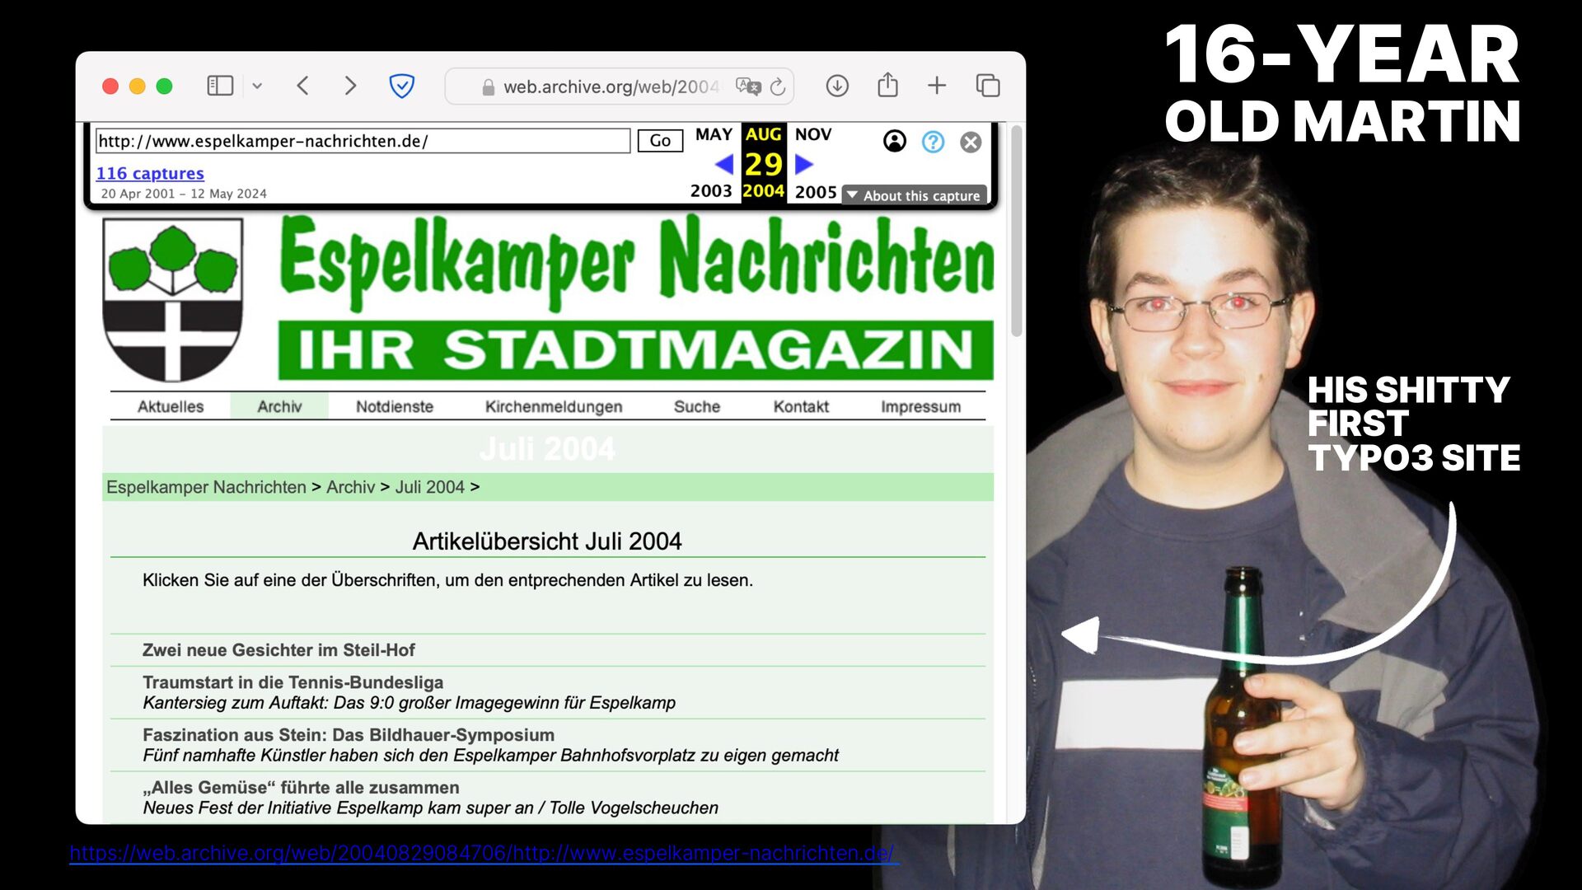Select the Archiv navigation tab
The width and height of the screenshot is (1582, 890).
[x=279, y=406]
